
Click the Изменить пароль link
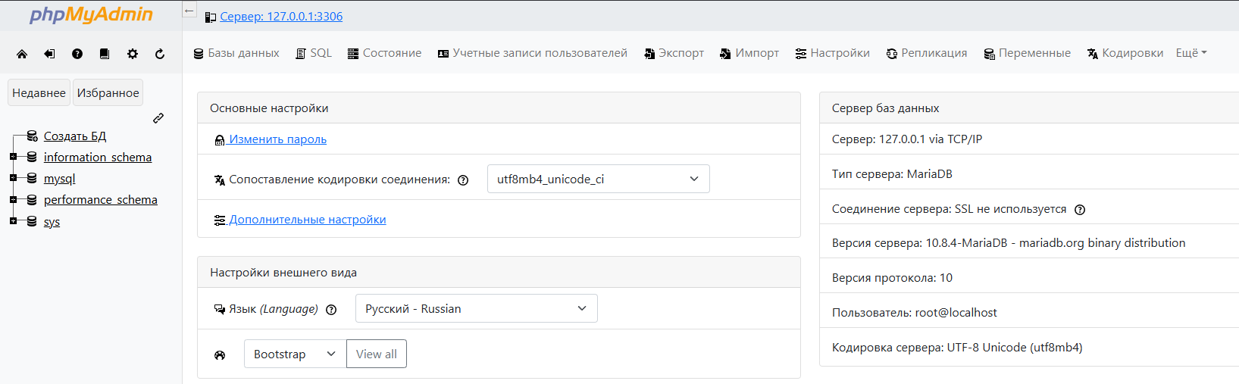[x=277, y=139]
